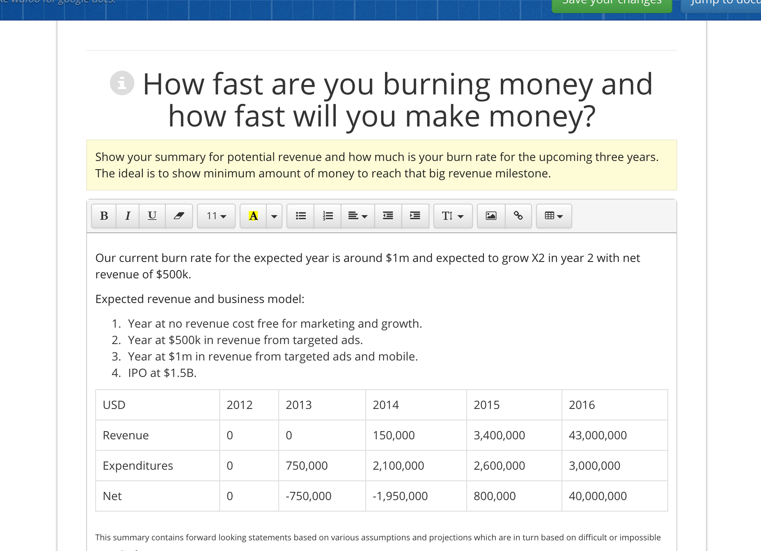
Task: Open the highlight color picker arrow
Action: [x=274, y=216]
